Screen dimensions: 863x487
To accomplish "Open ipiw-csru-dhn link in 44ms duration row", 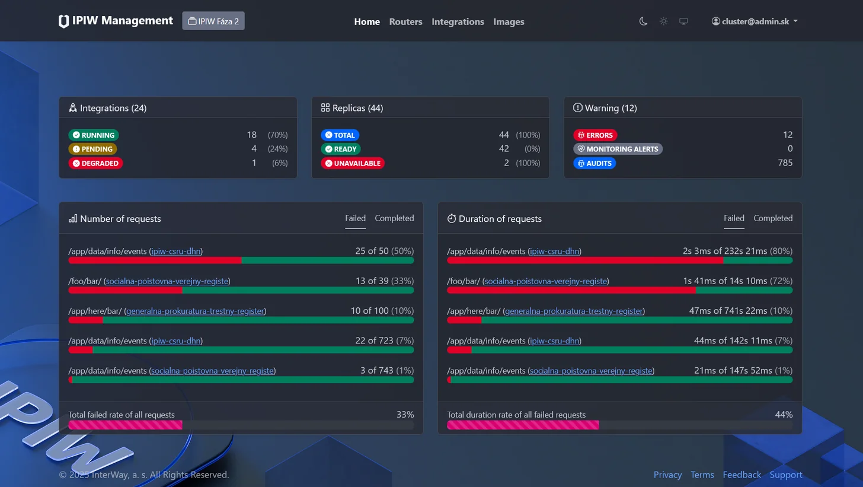I will point(555,341).
